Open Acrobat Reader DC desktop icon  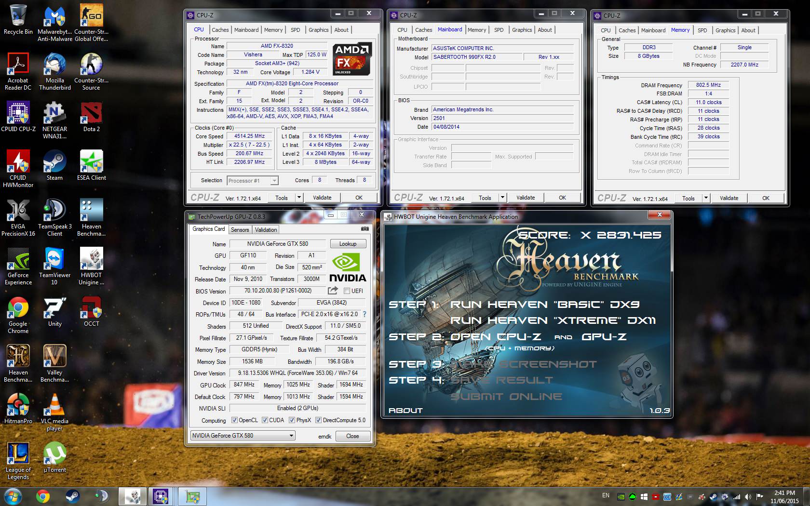coord(18,72)
